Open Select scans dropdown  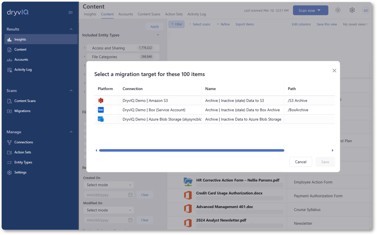(x=200, y=24)
